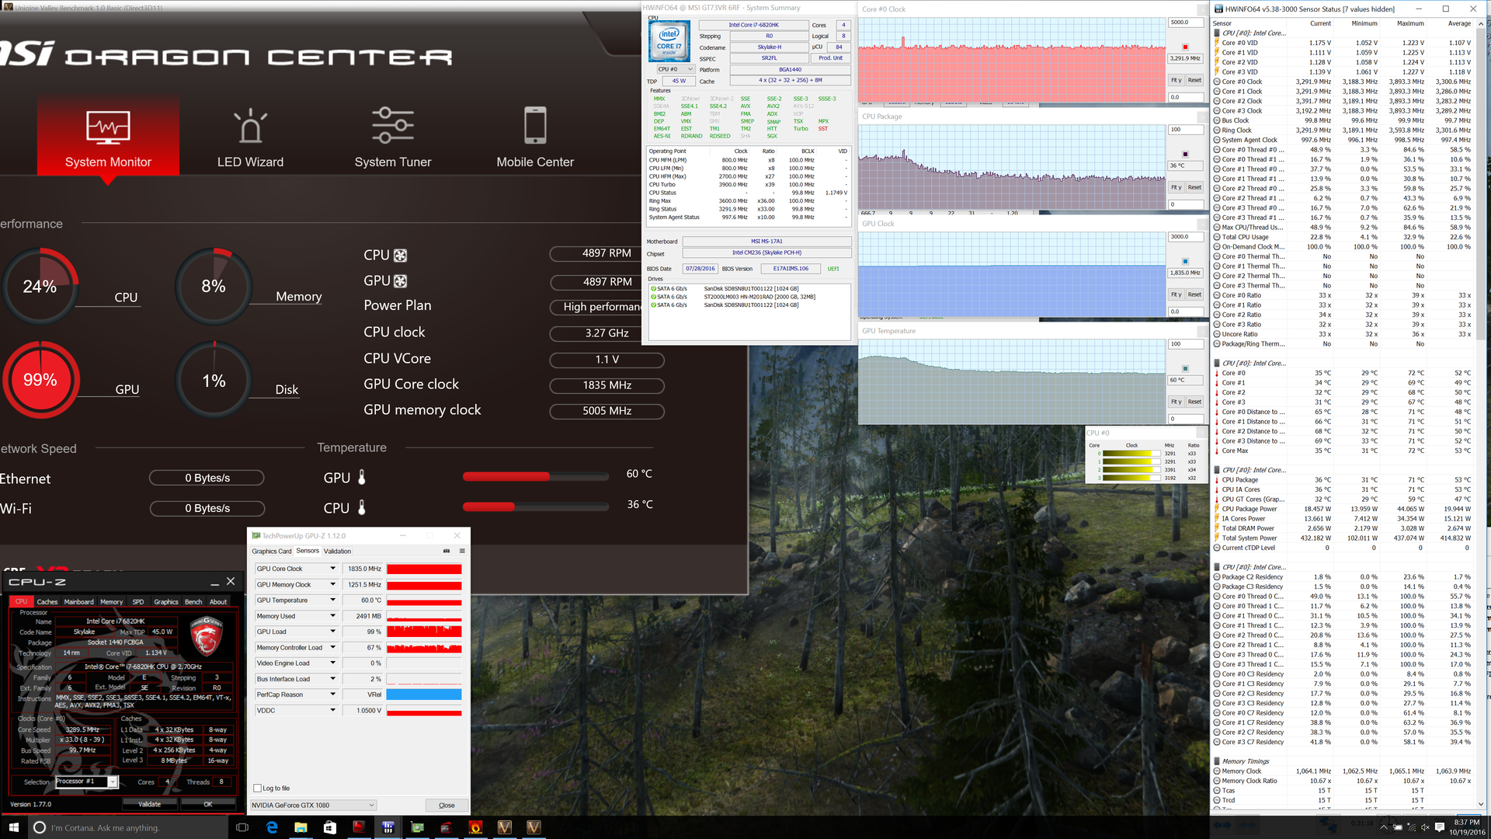Click the red color swatch of Core #0 Clock graph
This screenshot has height=839, width=1491.
1185,47
